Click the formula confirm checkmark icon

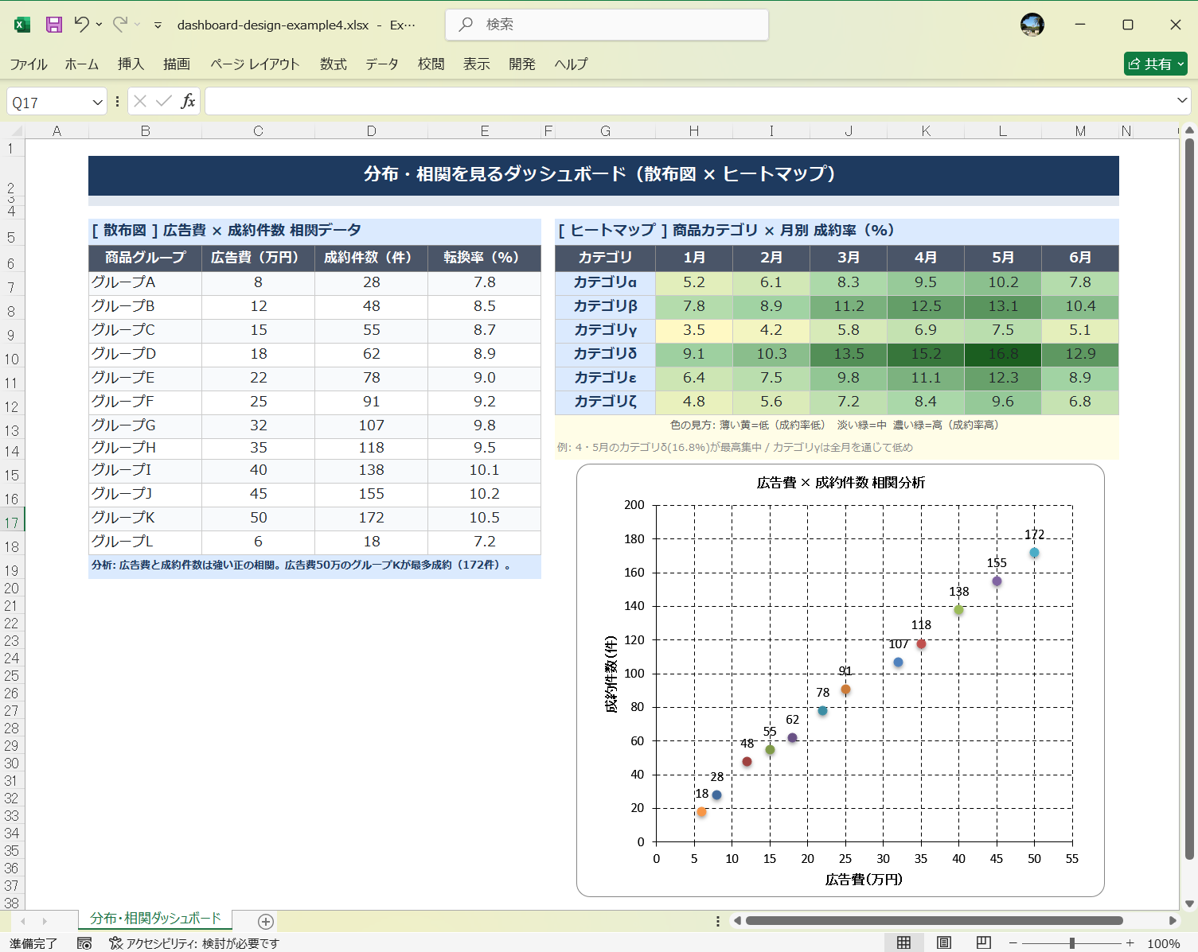(x=164, y=101)
